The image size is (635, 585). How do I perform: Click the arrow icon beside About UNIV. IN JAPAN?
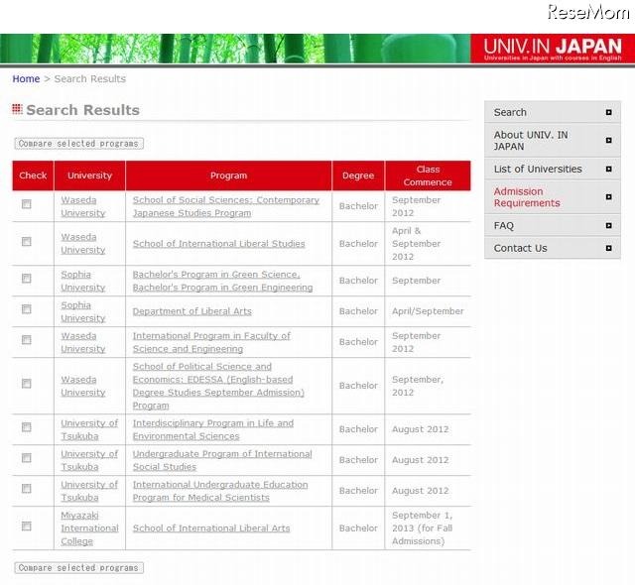[608, 140]
